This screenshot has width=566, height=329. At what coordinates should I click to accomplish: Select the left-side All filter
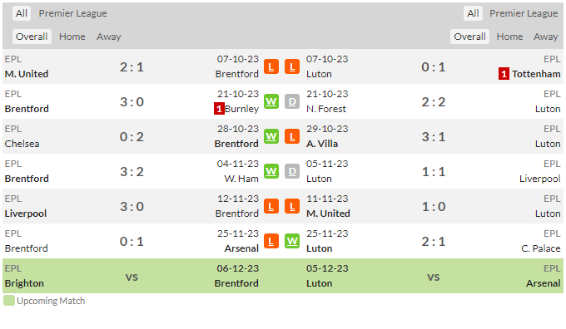coord(22,13)
